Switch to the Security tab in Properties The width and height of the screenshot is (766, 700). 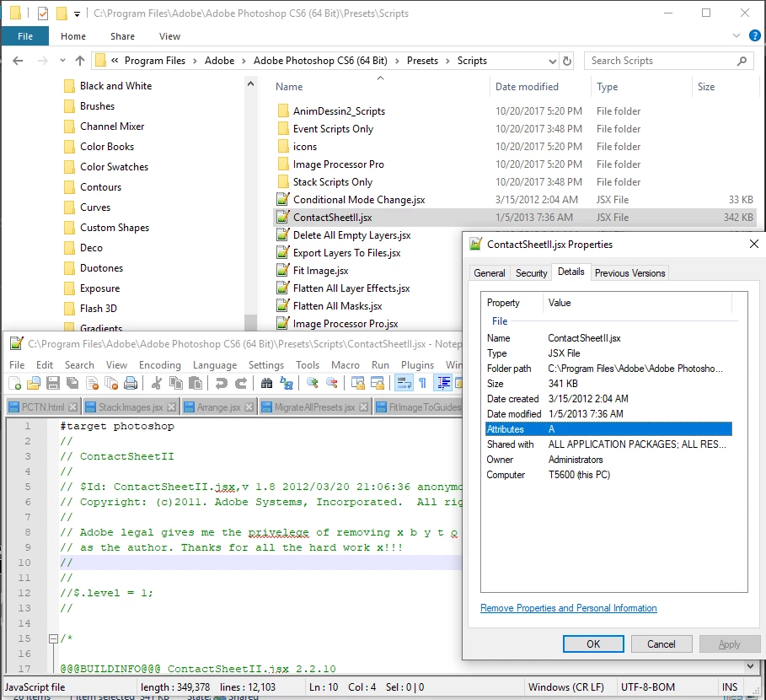click(532, 273)
